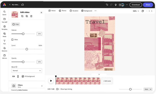Open Media panel in the sidebar
The image size is (156, 94).
pyautogui.click(x=4, y=35)
